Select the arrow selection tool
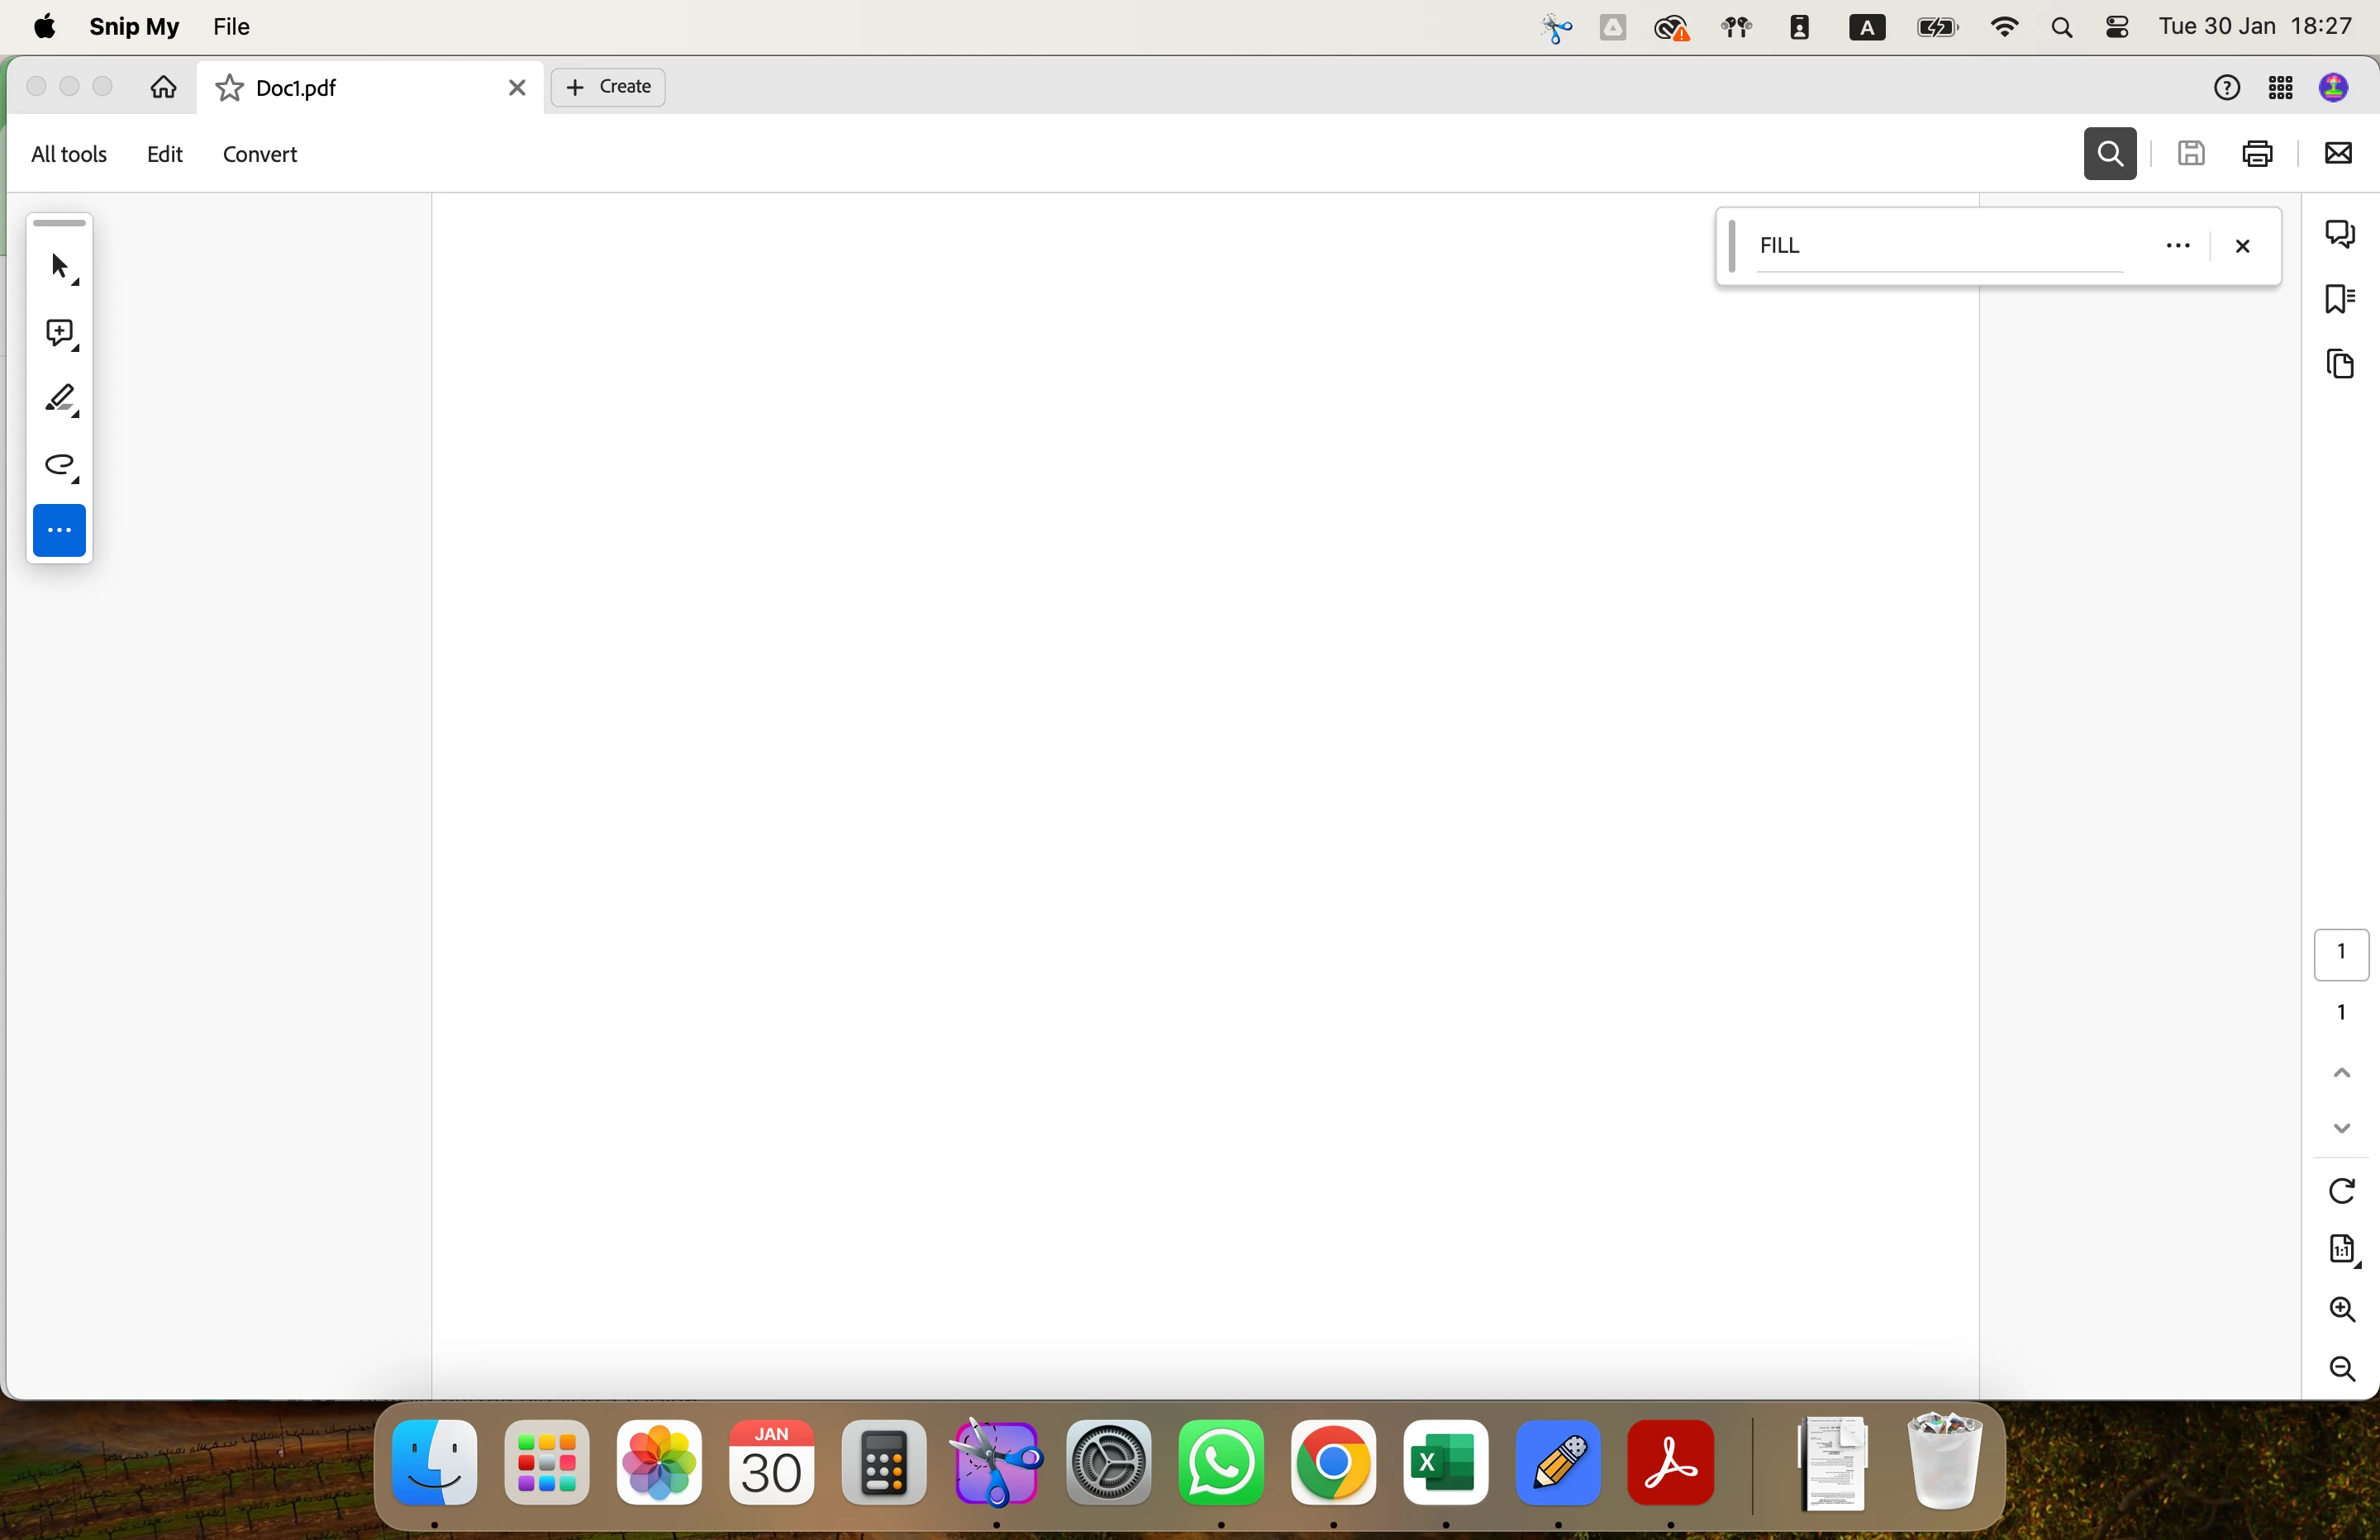The image size is (2380, 1540). coord(60,268)
